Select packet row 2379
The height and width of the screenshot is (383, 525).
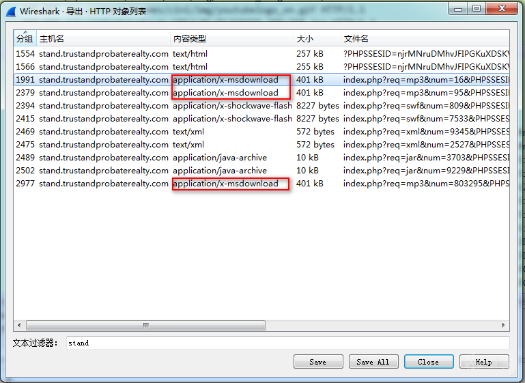pyautogui.click(x=261, y=93)
